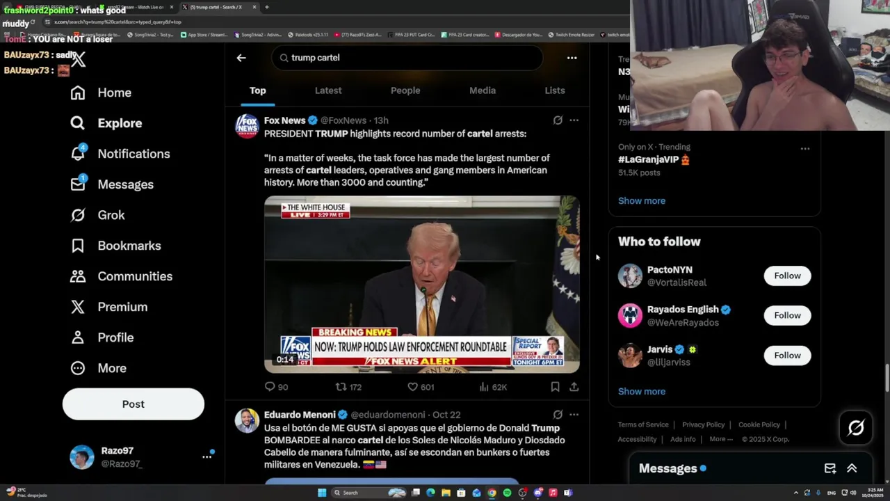Close the 'trump cartel' browser tab

[x=254, y=7]
